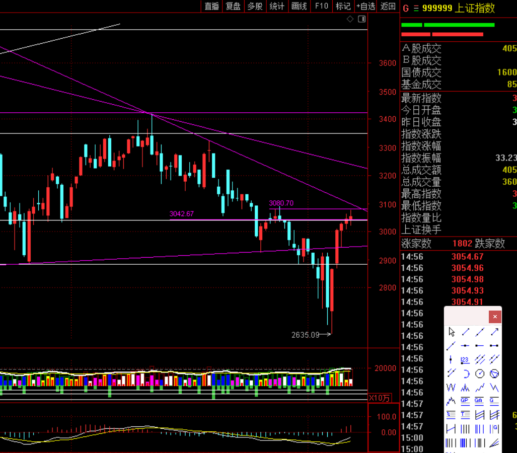Image resolution: width=517 pixels, height=453 pixels.
Task: Click the 3600 price axis label
Action: tap(388, 63)
